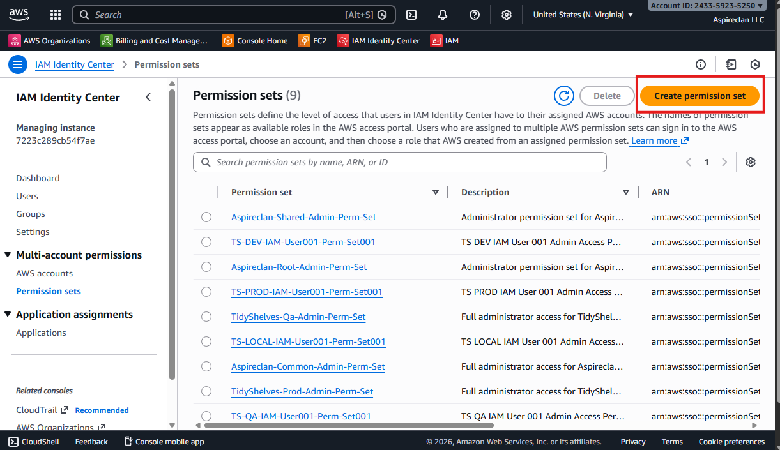The image size is (780, 450).
Task: Select radio for TS-LOCAL-IAM-User001-Perm-Set001
Action: 206,341
